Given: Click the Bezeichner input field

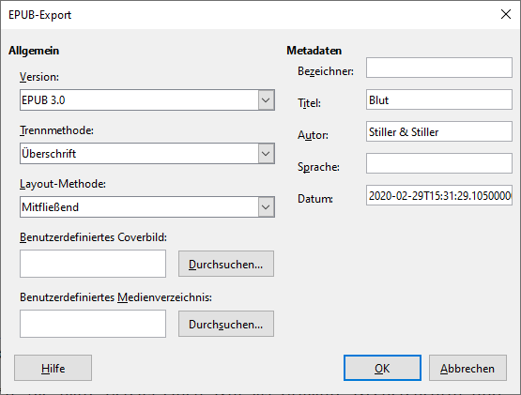Looking at the screenshot, I should (439, 68).
